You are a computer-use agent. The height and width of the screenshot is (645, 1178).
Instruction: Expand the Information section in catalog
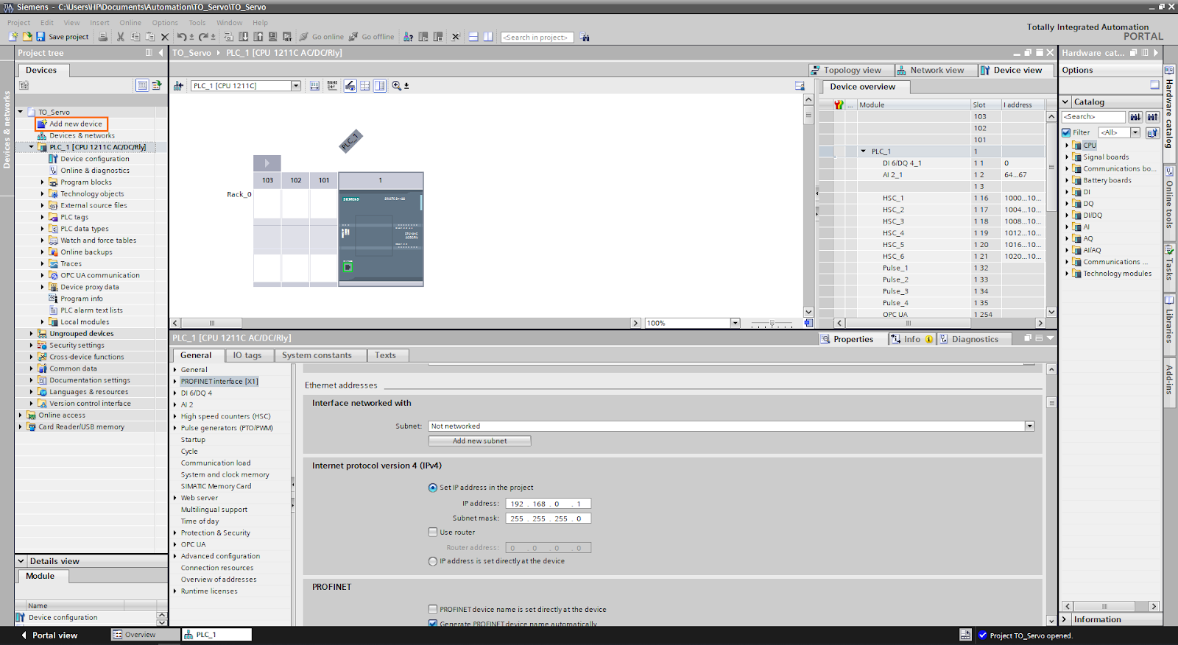[1065, 619]
